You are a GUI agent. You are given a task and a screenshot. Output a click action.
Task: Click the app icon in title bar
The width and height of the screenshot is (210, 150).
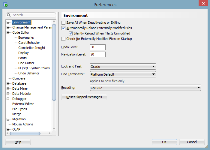[5, 4]
